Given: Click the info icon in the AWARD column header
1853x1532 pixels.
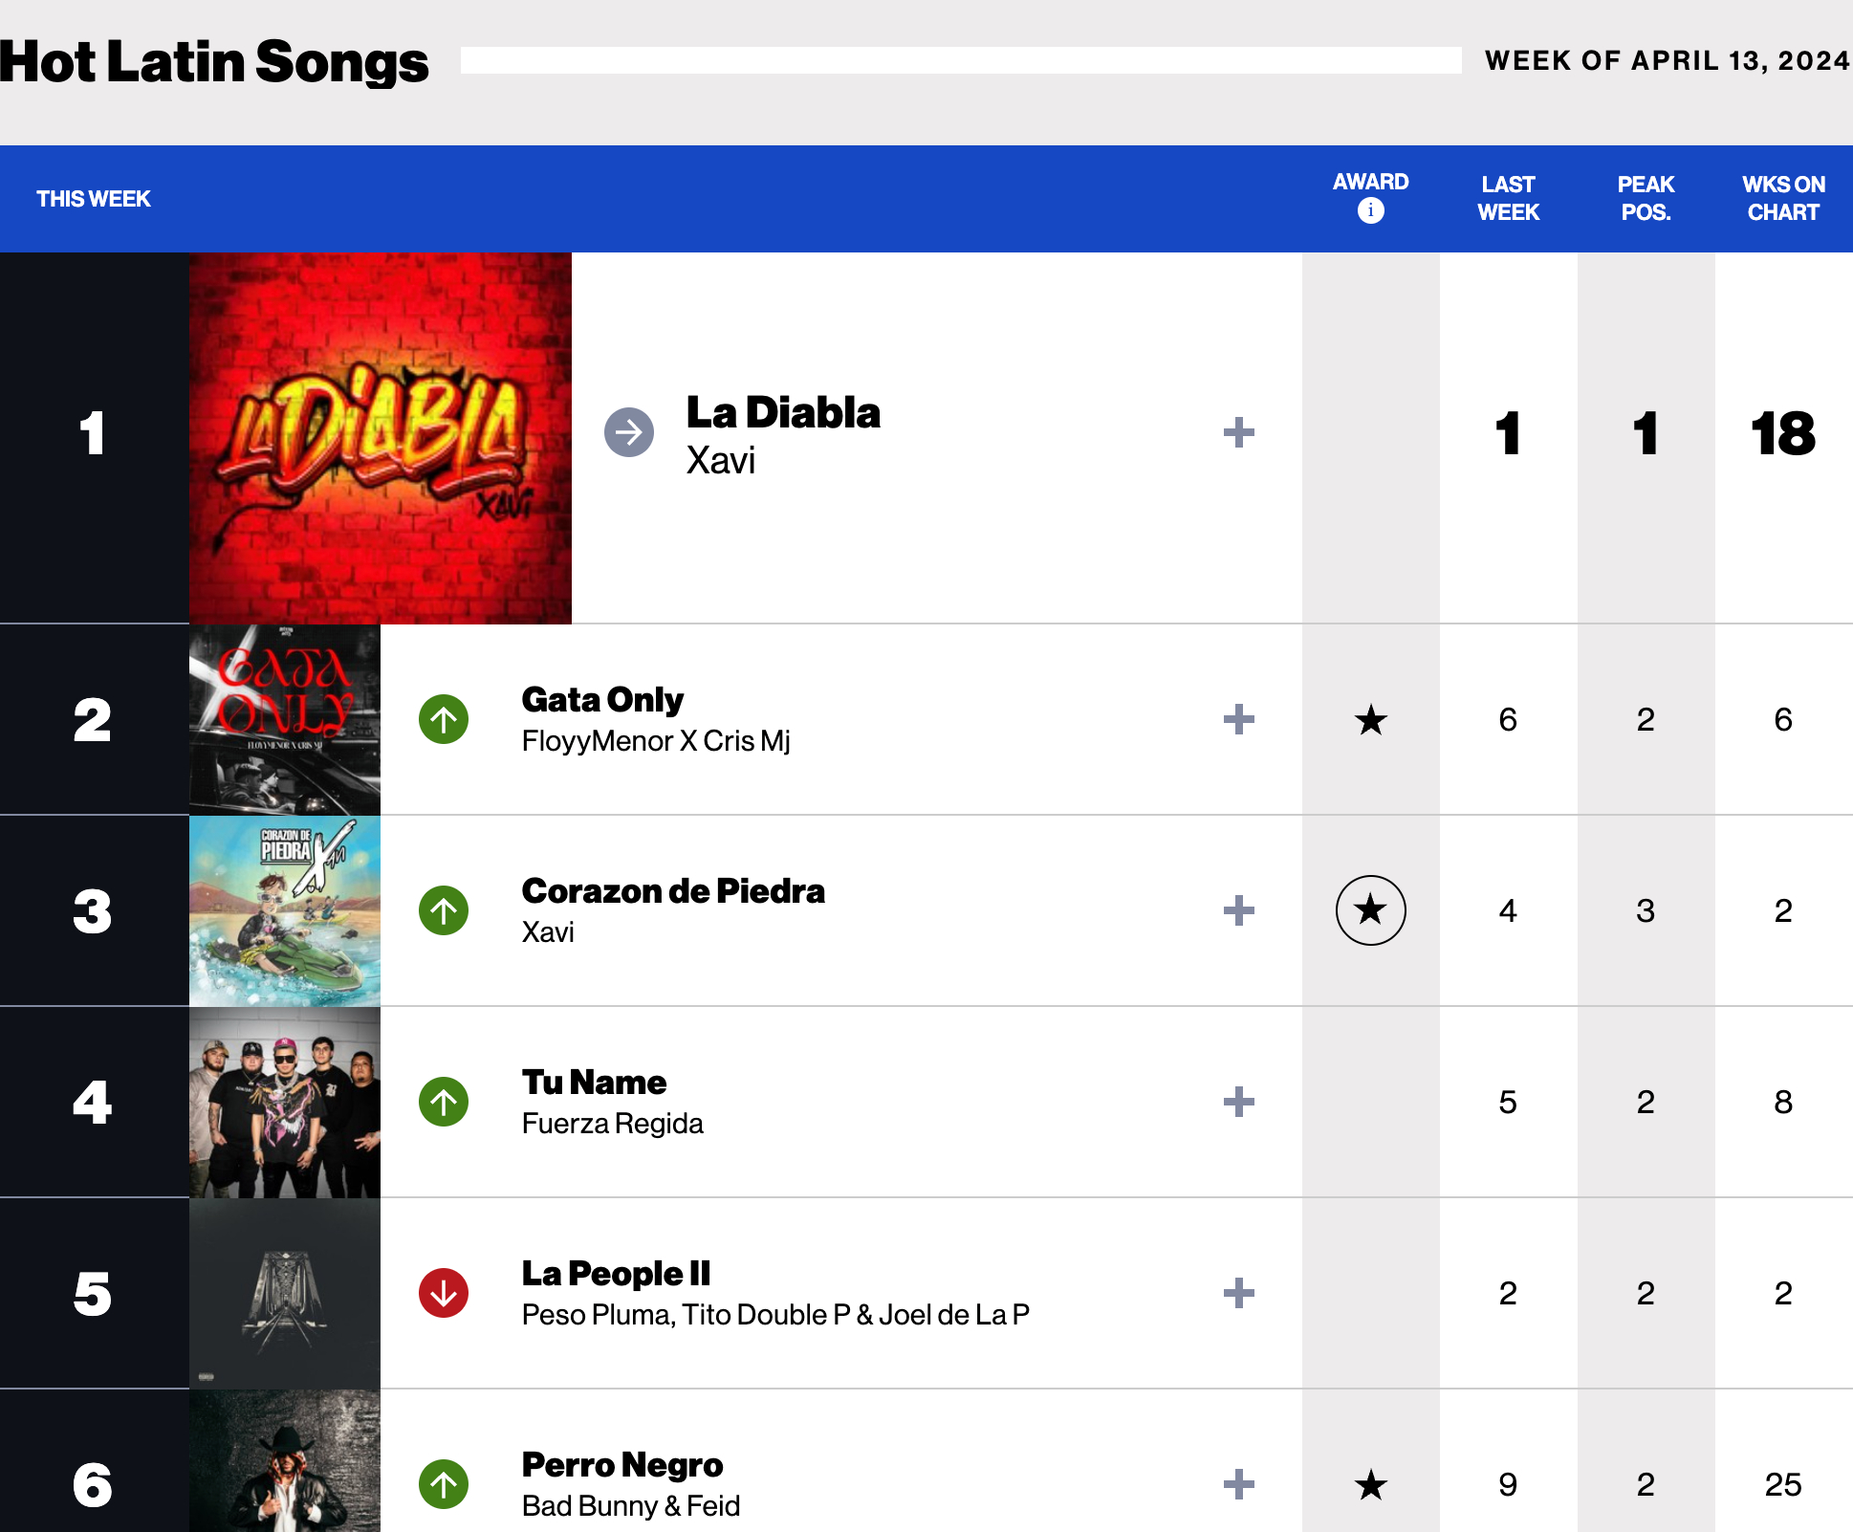Looking at the screenshot, I should point(1371,209).
